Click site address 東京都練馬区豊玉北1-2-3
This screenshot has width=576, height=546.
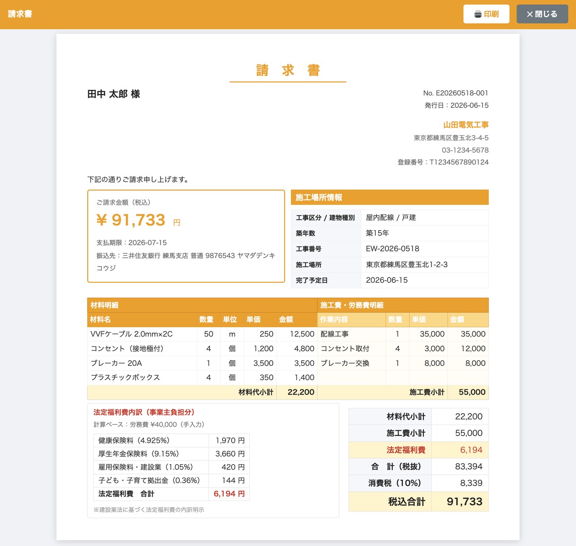[407, 265]
